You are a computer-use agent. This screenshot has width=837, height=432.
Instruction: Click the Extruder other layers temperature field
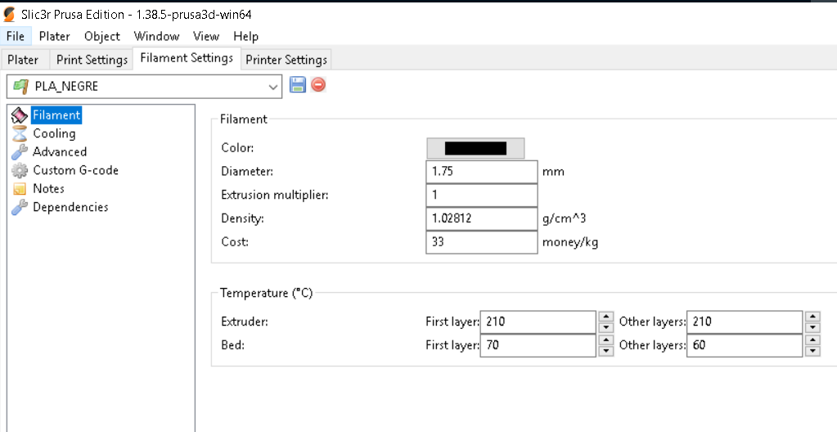(x=745, y=322)
